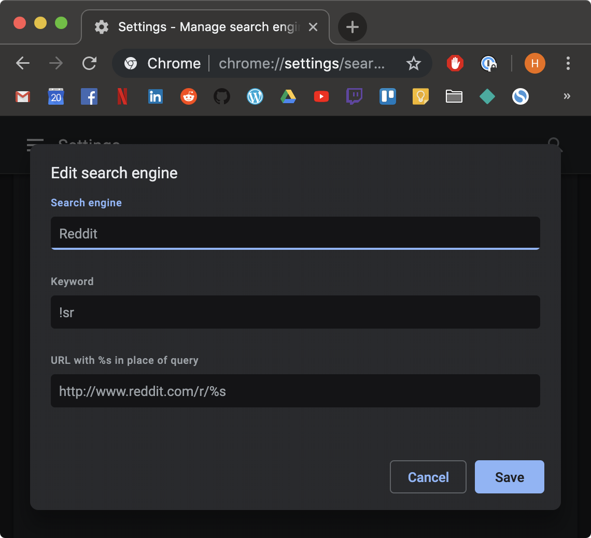This screenshot has width=591, height=538.
Task: Open the Chrome three-dot menu
Action: pos(568,63)
